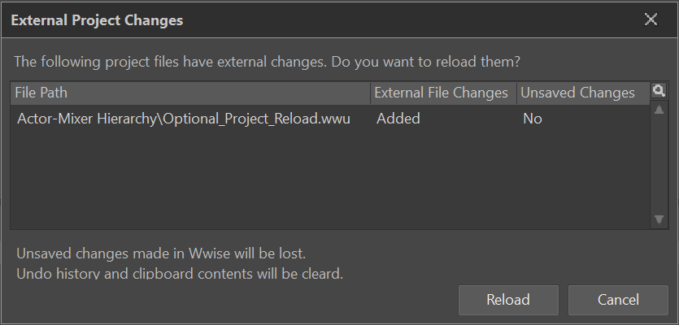Image resolution: width=679 pixels, height=325 pixels.
Task: Reload the changed project files
Action: [508, 300]
